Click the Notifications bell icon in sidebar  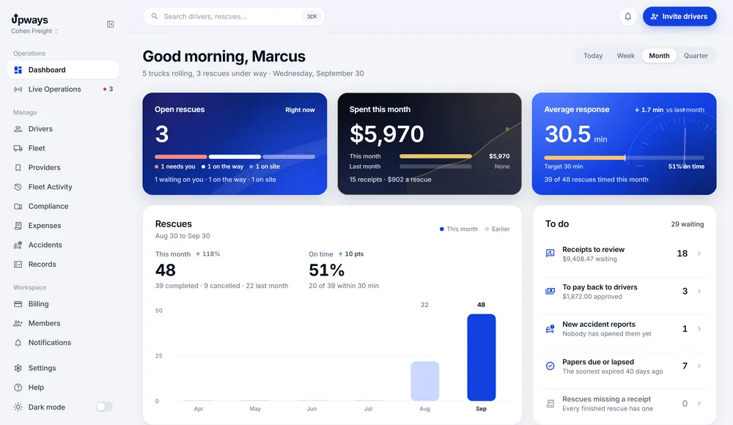click(18, 343)
